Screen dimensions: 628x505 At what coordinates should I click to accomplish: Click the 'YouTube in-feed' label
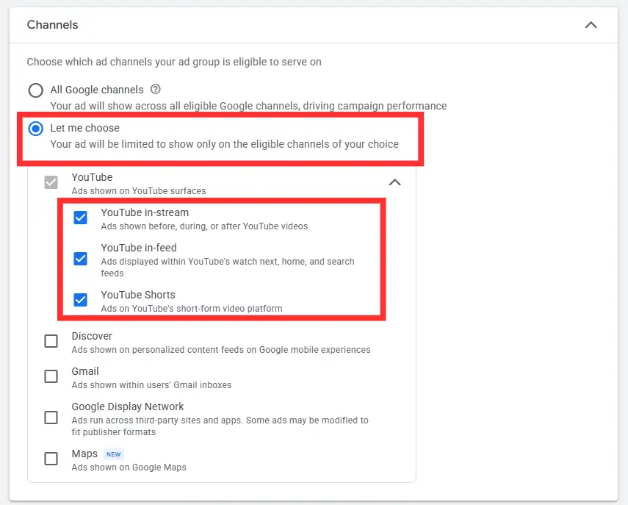139,248
